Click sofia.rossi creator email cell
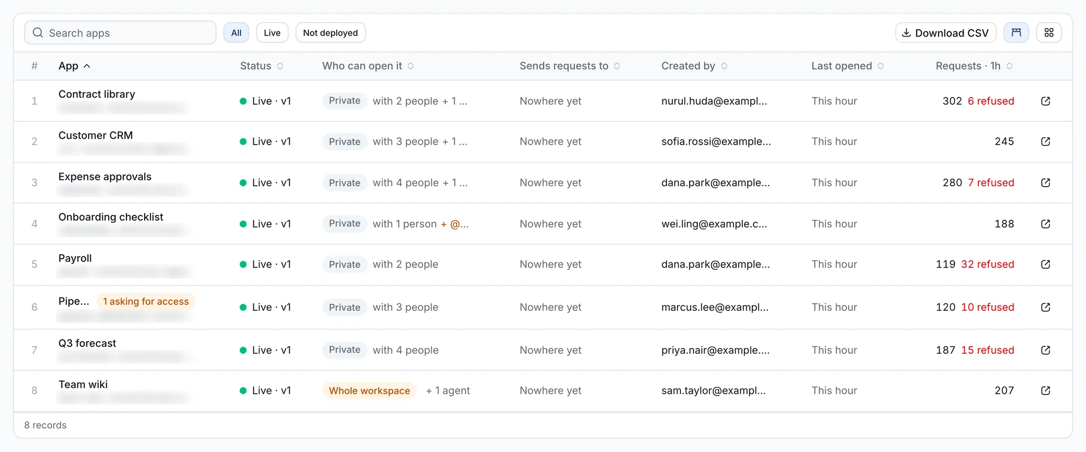Viewport: 1086px width, 452px height. click(716, 142)
